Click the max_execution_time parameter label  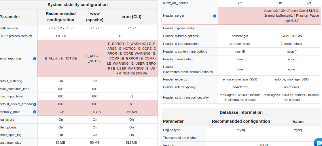pos(14,89)
